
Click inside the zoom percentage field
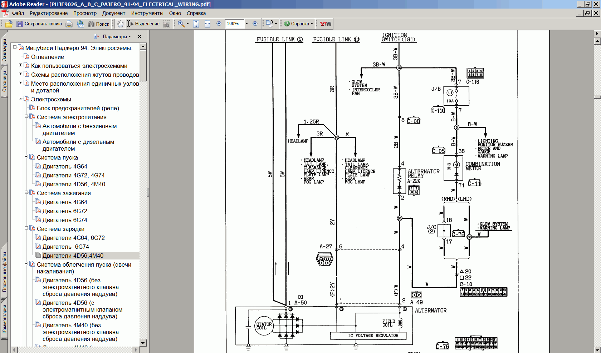[234, 24]
